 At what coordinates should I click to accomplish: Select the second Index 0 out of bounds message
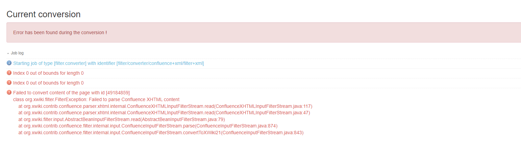[48, 83]
